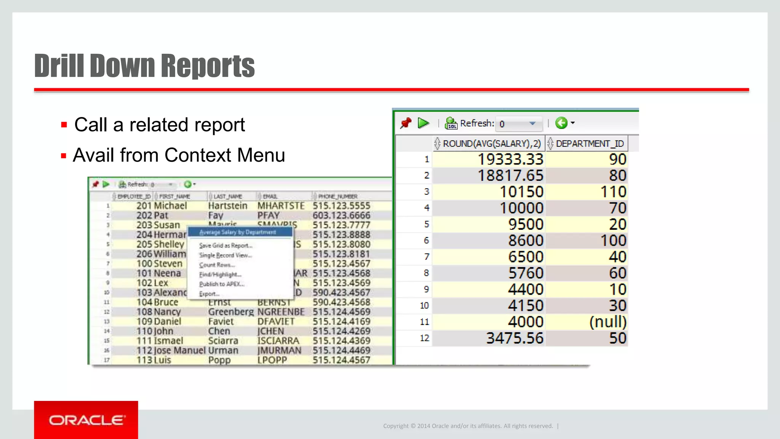Open the Refresh dropdown in the employees grid

coord(163,185)
